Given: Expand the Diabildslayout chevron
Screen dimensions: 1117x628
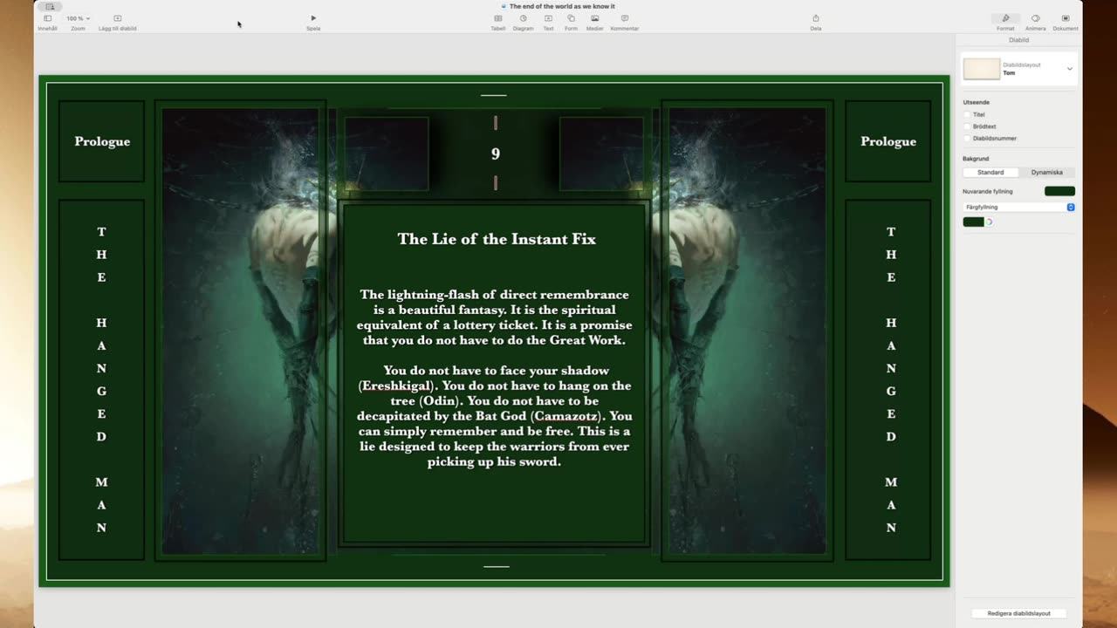Looking at the screenshot, I should pyautogui.click(x=1070, y=69).
